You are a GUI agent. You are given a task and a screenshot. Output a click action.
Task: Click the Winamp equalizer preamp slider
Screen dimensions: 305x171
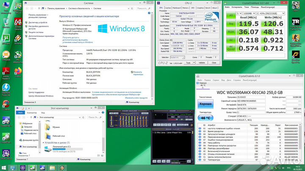click(111, 121)
